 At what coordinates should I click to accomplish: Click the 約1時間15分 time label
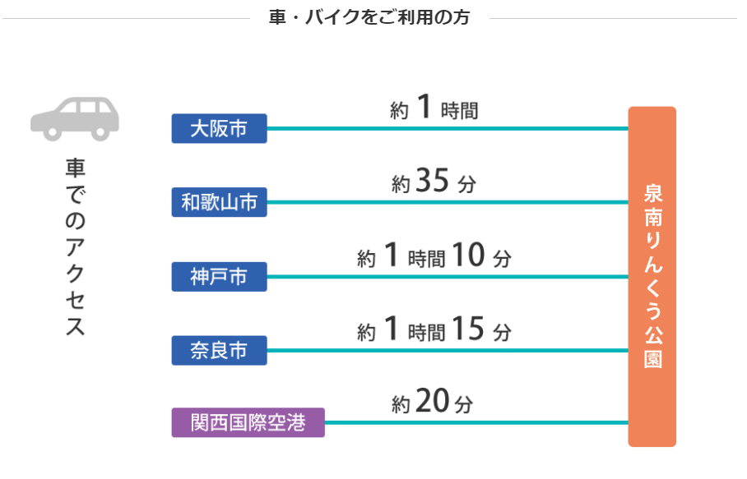click(434, 329)
